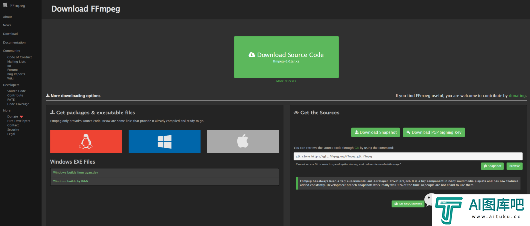The image size is (530, 226).
Task: Open Source Code sidebar link
Action: click(17, 91)
